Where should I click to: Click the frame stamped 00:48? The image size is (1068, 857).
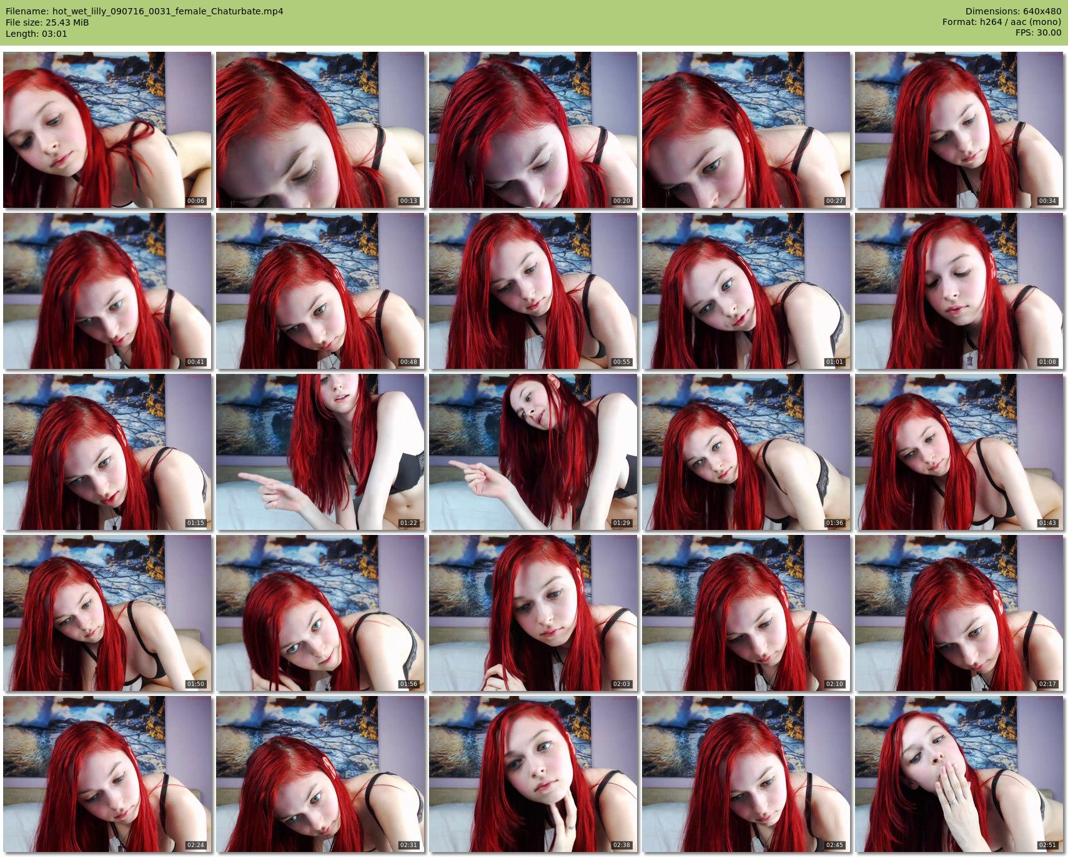tap(320, 291)
